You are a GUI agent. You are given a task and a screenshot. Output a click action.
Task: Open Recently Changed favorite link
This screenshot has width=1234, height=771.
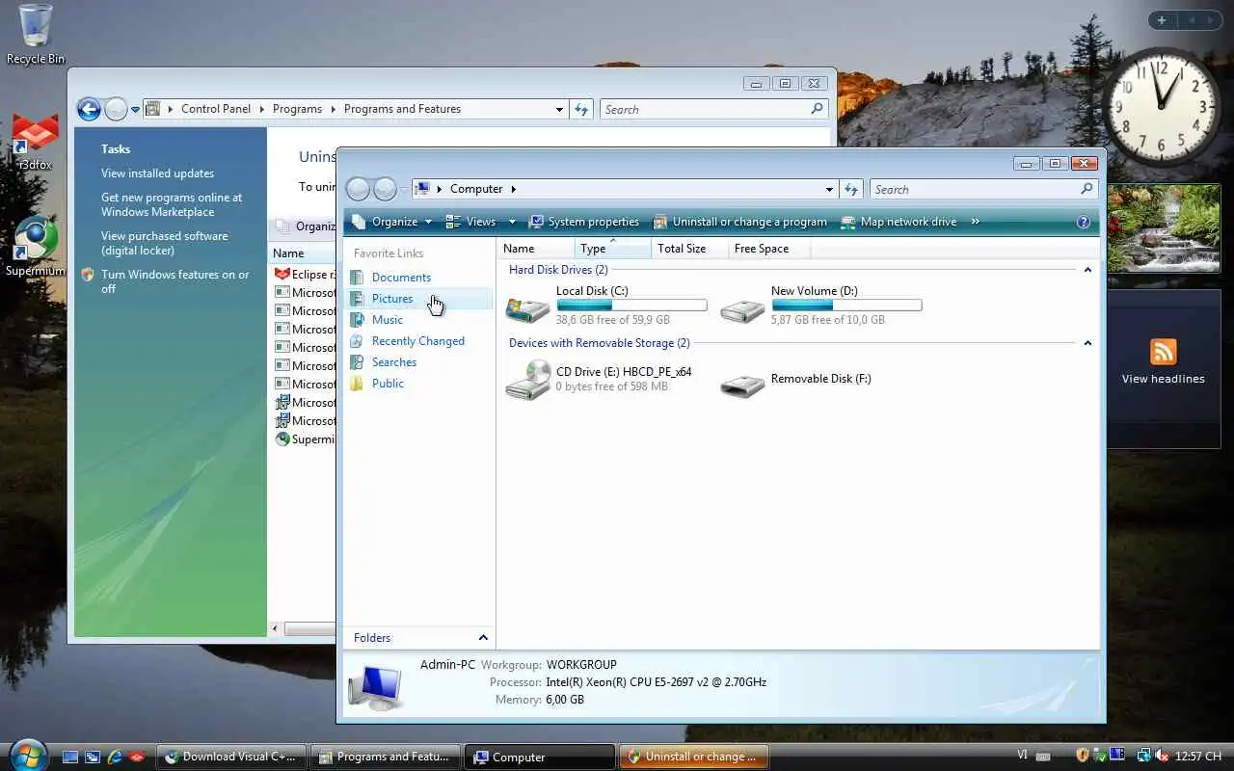(418, 341)
